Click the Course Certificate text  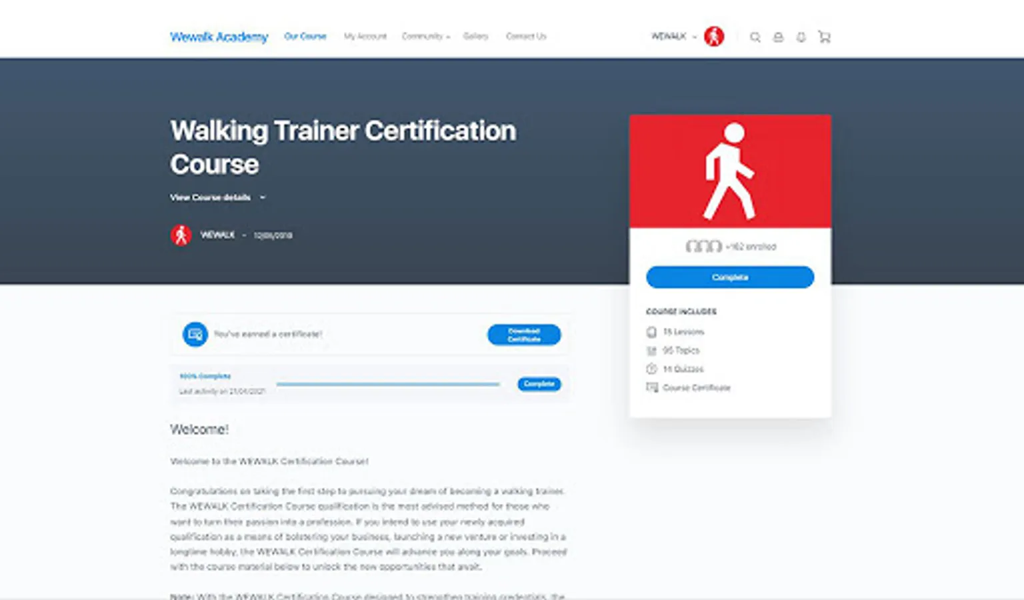pyautogui.click(x=697, y=387)
